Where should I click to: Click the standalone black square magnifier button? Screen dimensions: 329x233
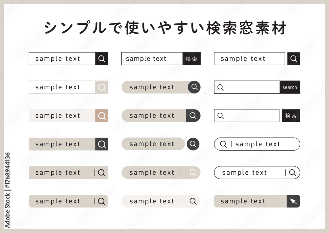click(x=293, y=59)
